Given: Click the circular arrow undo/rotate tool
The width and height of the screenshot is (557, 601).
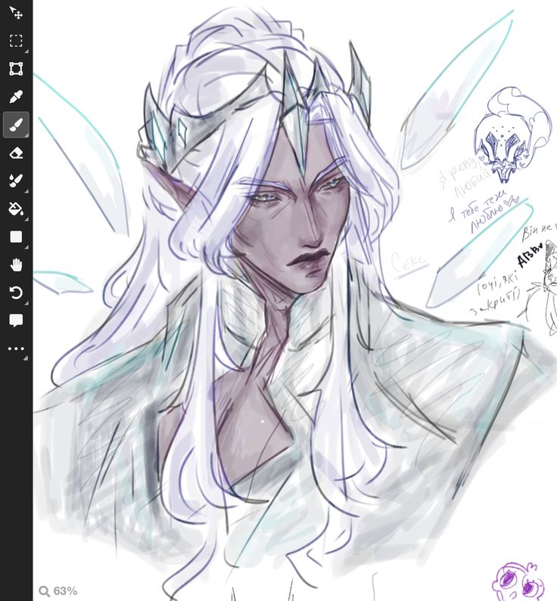Looking at the screenshot, I should coord(16,293).
